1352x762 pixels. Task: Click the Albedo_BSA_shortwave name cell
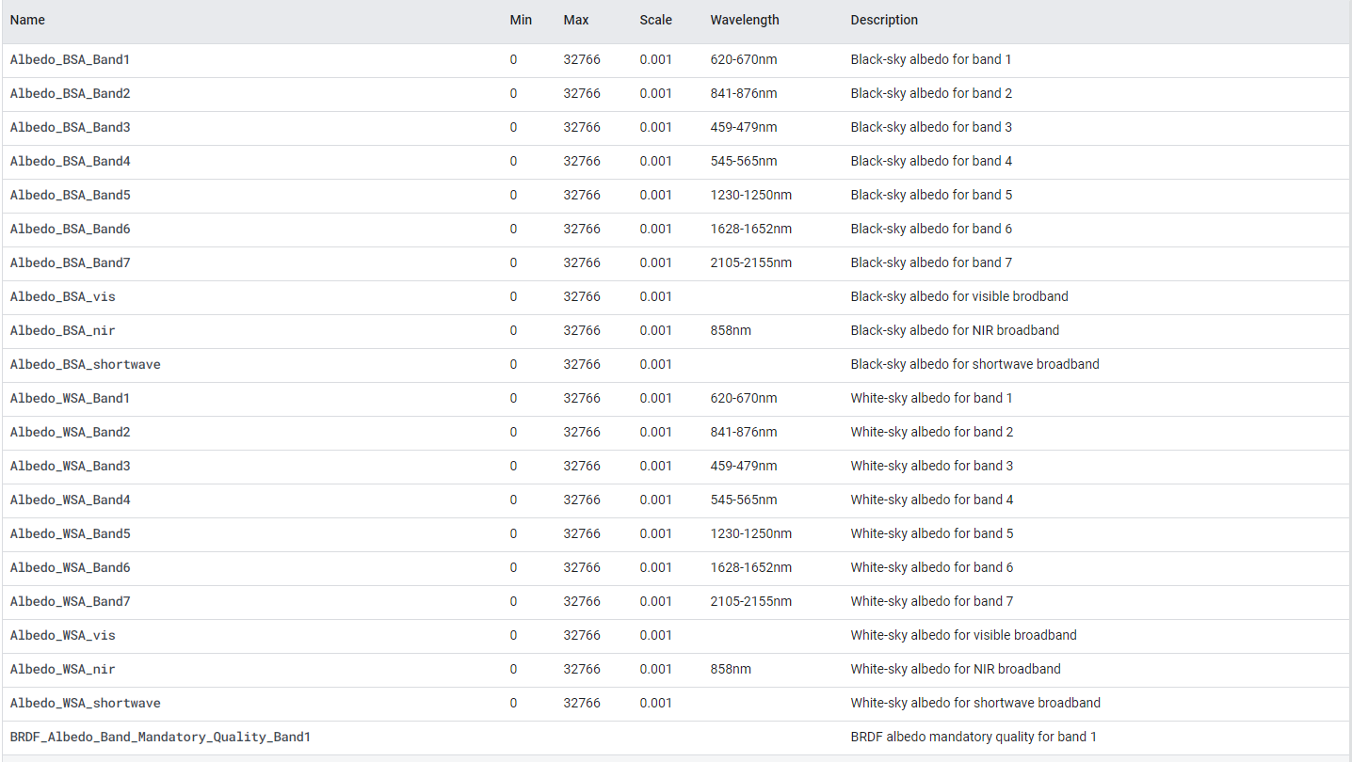(x=85, y=364)
